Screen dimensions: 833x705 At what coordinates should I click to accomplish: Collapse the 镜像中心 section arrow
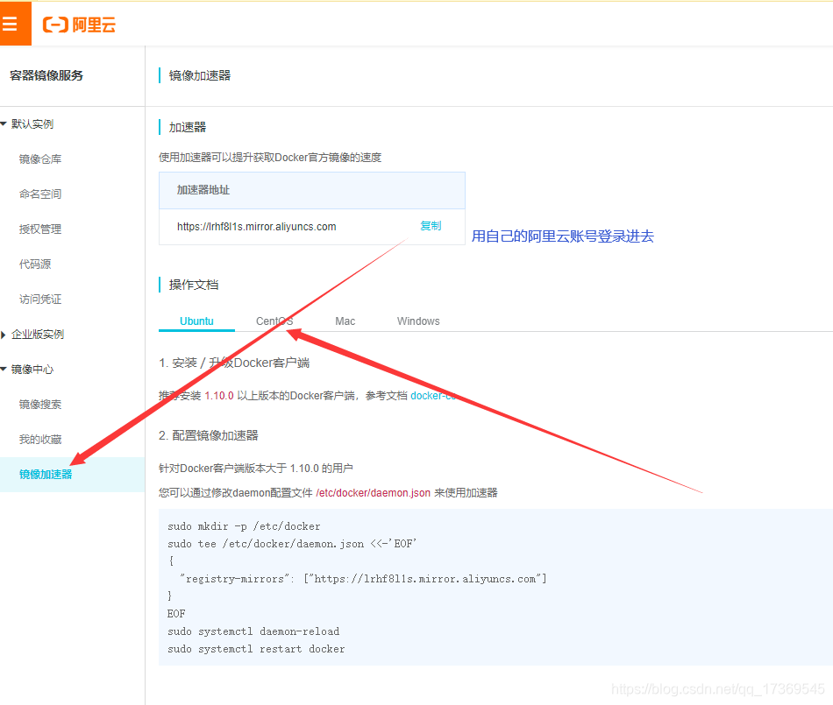point(4,369)
